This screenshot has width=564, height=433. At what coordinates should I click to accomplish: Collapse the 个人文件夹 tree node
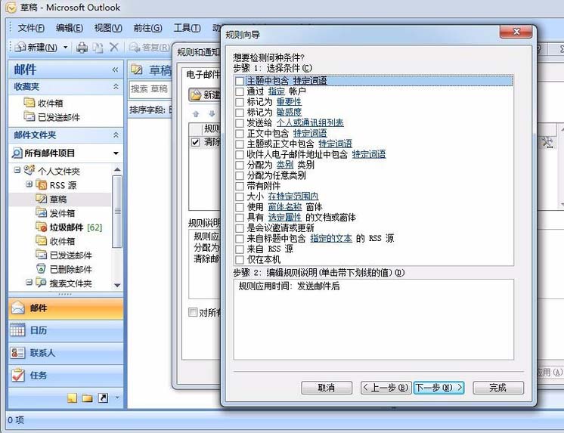17,171
